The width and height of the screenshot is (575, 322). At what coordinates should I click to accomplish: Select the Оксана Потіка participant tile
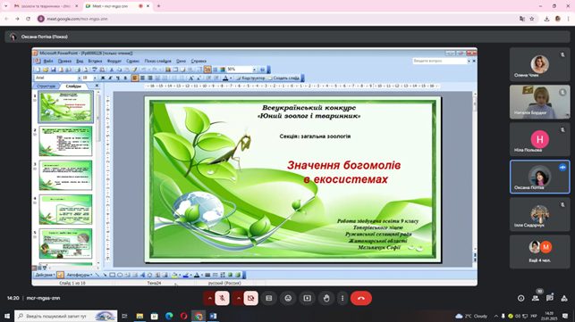[539, 177]
